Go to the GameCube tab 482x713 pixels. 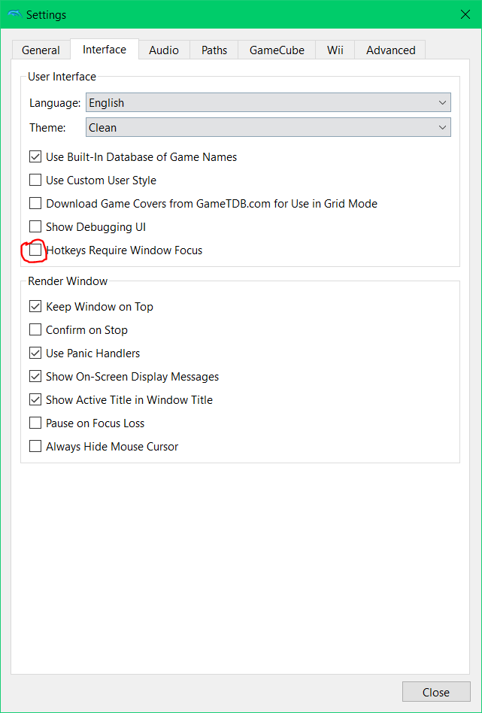pyautogui.click(x=277, y=50)
